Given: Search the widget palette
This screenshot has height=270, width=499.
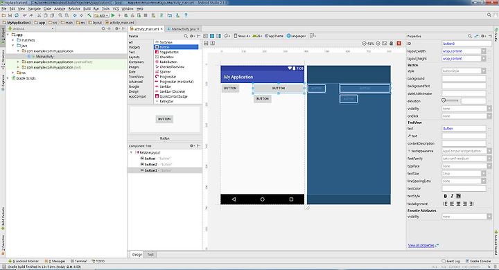Looking at the screenshot, I should tap(186, 36).
